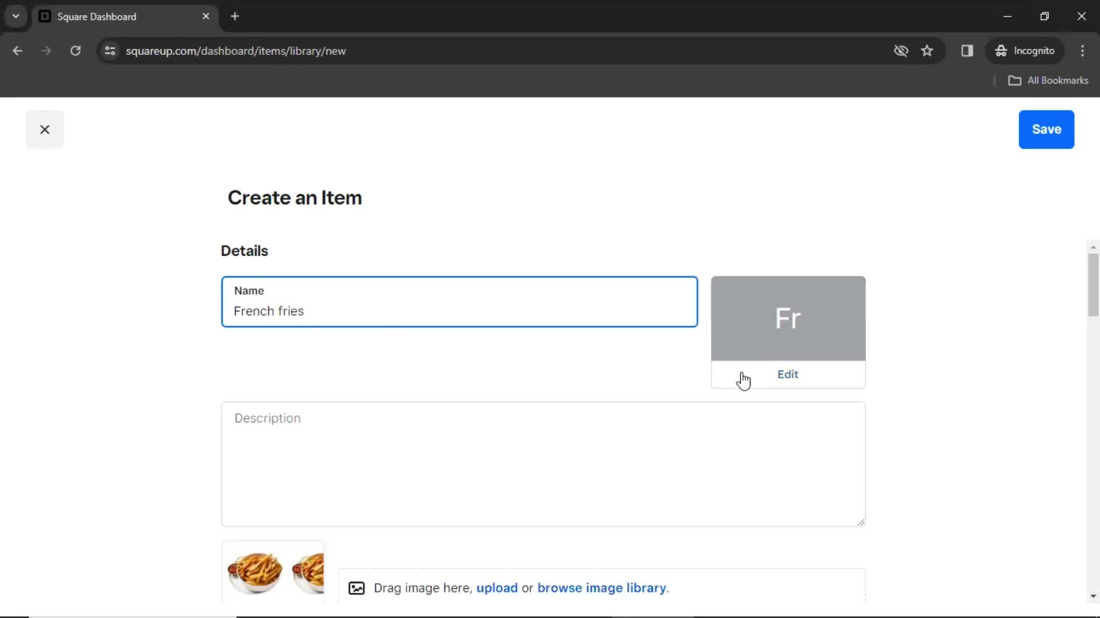
Task: Open a new browser tab
Action: [235, 17]
